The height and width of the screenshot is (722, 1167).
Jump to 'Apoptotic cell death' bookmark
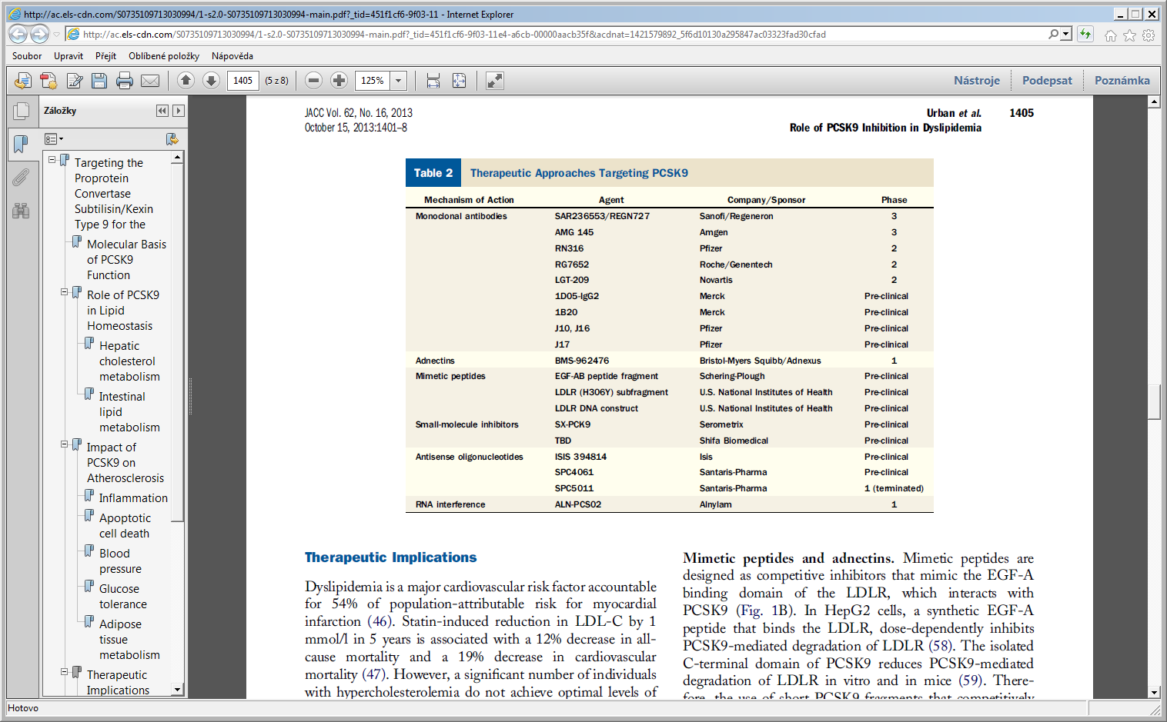tap(125, 525)
